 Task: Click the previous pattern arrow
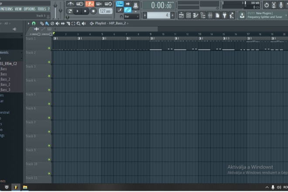[145, 15]
